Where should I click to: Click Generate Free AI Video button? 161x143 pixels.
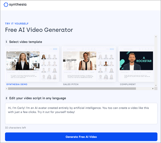coord(81,137)
